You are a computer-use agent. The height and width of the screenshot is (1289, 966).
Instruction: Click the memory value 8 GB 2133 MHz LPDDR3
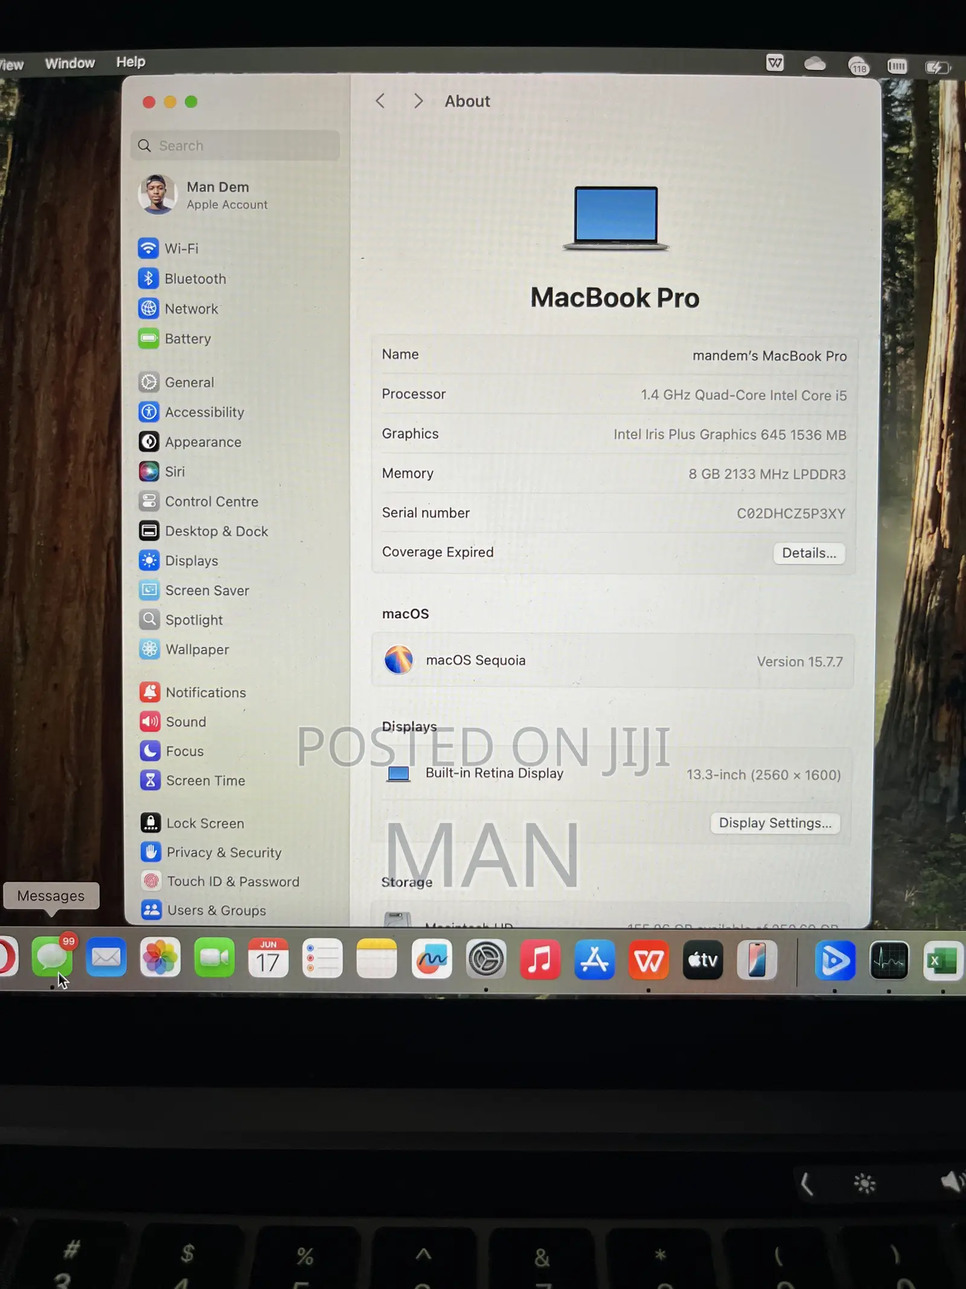(767, 474)
